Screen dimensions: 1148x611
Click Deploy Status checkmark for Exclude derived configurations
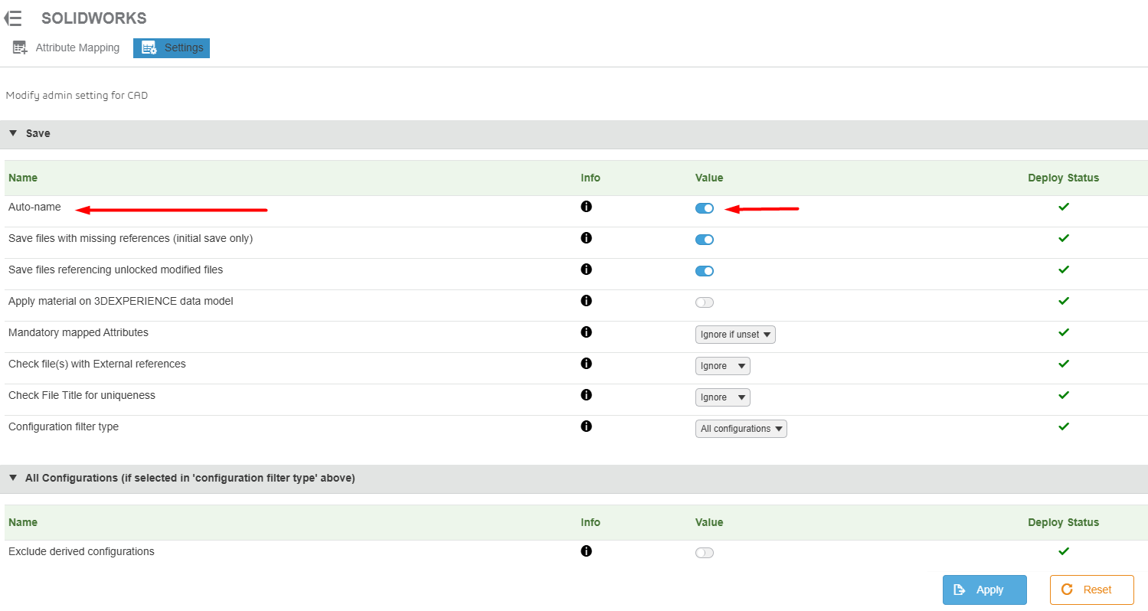click(1063, 551)
